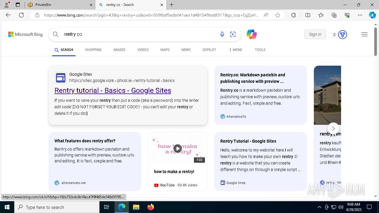Image resolution: width=379 pixels, height=213 pixels.
Task: Open alternativeto.net source link
Action: click(70, 183)
